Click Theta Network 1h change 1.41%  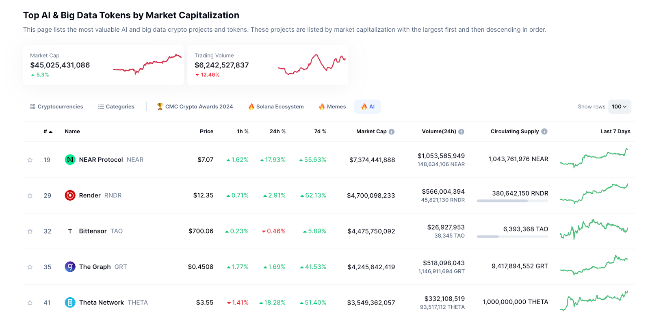tap(238, 303)
